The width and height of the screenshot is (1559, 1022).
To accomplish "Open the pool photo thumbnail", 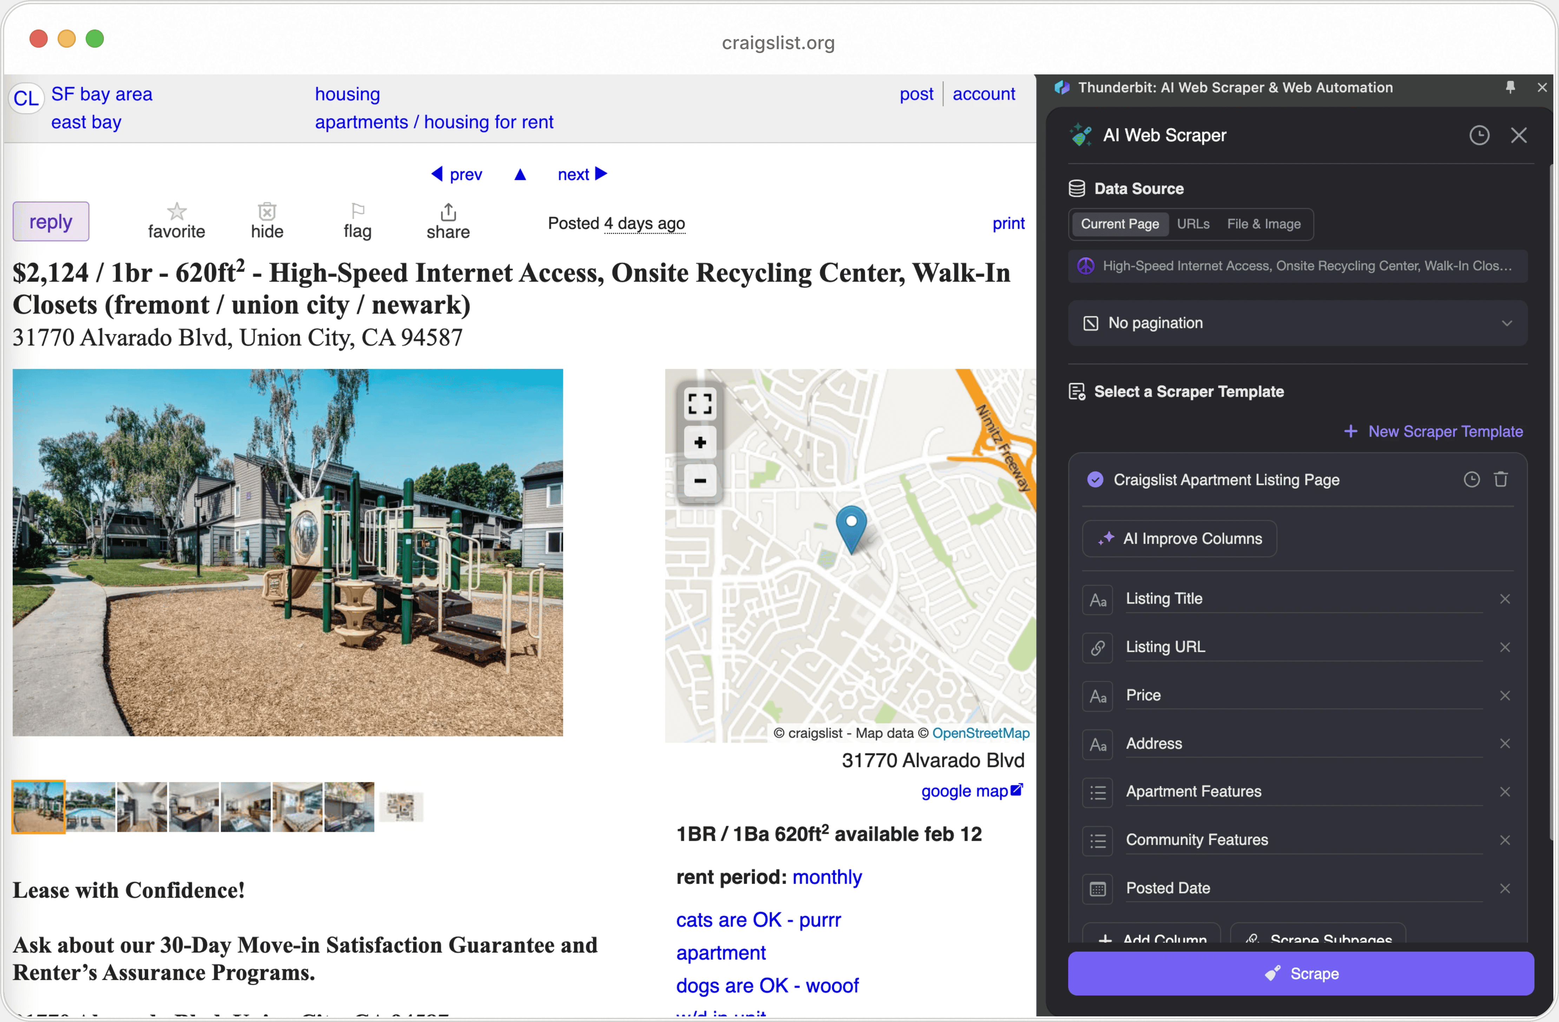I will pos(90,807).
